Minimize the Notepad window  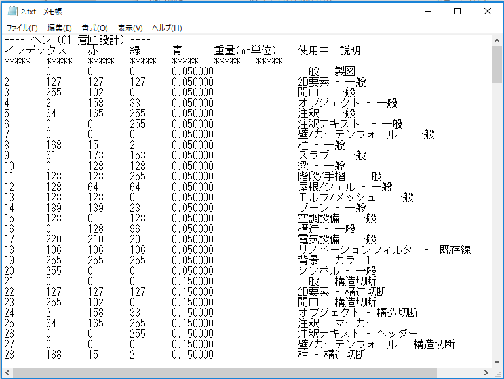(x=428, y=12)
